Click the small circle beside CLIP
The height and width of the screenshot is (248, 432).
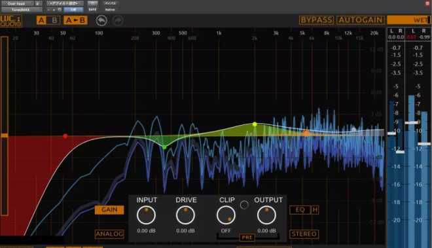244,205
